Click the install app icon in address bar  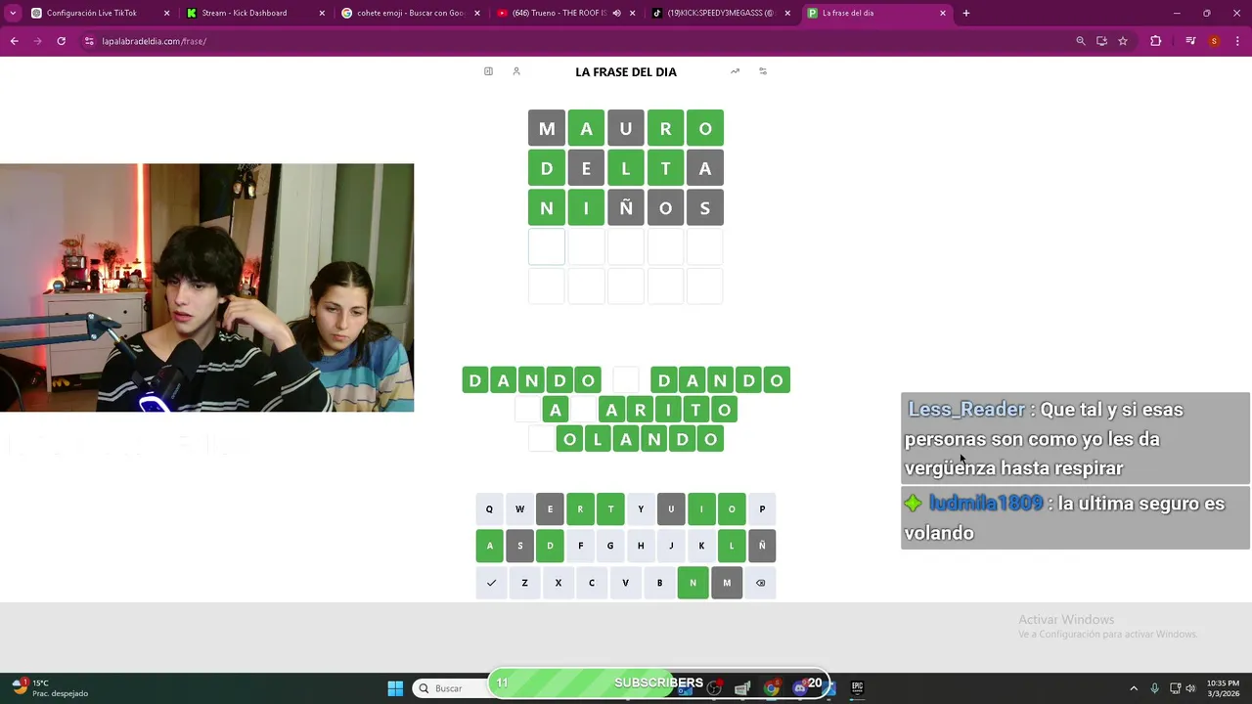pos(1102,41)
